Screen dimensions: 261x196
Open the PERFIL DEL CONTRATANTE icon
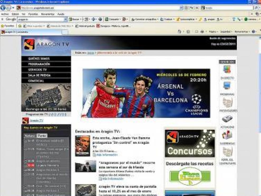click(227, 152)
